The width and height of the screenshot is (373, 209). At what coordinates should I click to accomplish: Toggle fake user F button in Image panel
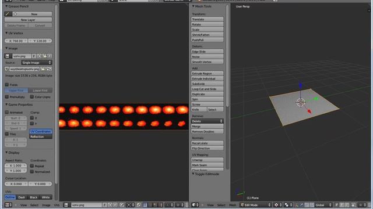[34, 56]
